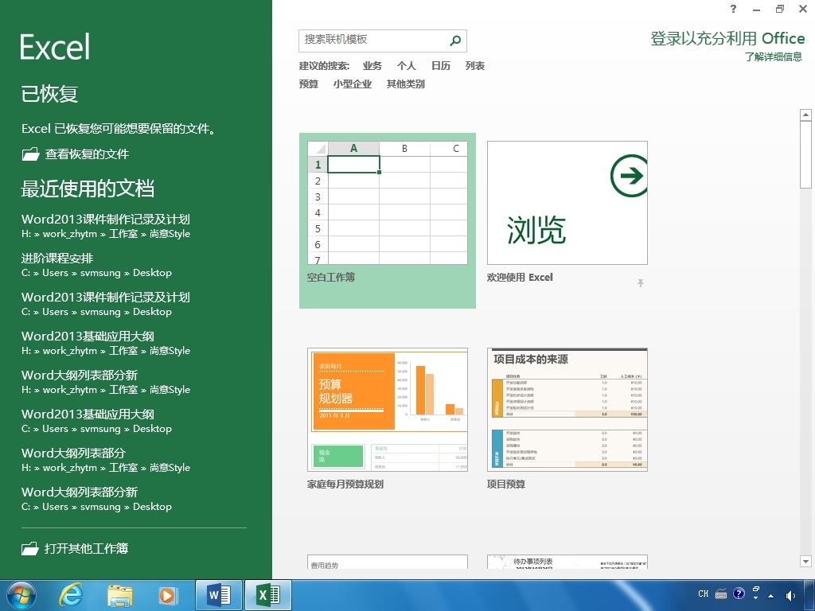Click 登录以充分利用 Office sign-in link
815x611 pixels.
(727, 38)
